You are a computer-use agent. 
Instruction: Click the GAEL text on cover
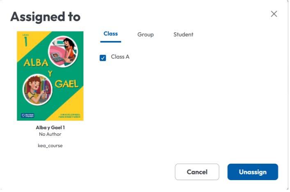(66, 84)
